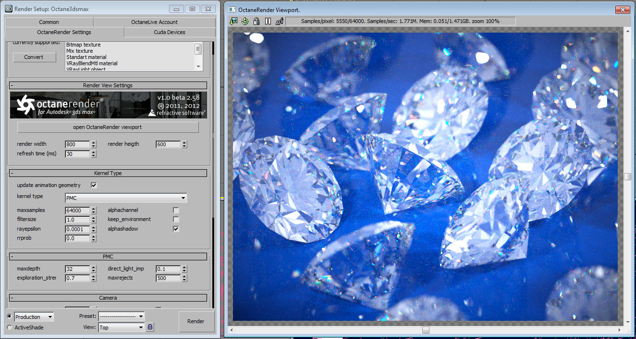This screenshot has height=339, width=636.
Task: Click the viewport horizontal scrollbar thumb
Action: 426,330
